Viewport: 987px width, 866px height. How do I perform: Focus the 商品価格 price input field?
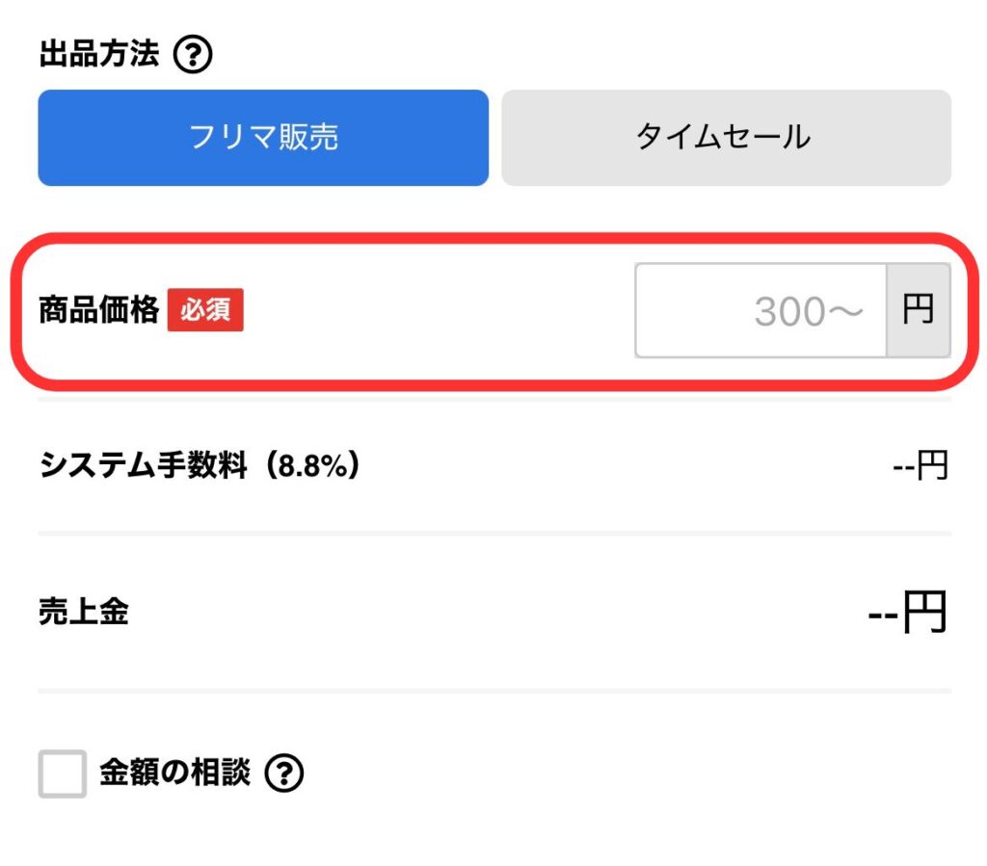point(760,311)
